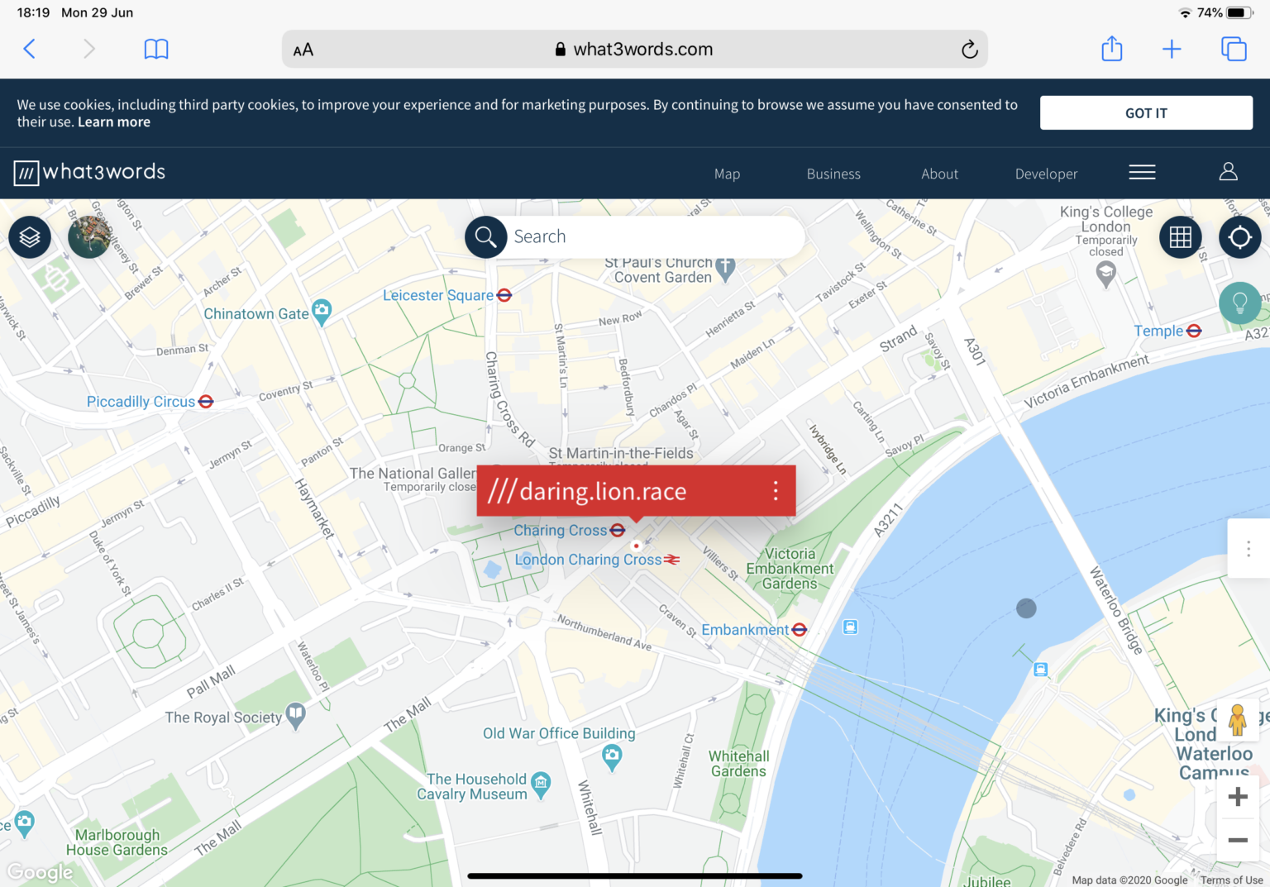Open the account profile icon
The image size is (1270, 887).
point(1228,172)
